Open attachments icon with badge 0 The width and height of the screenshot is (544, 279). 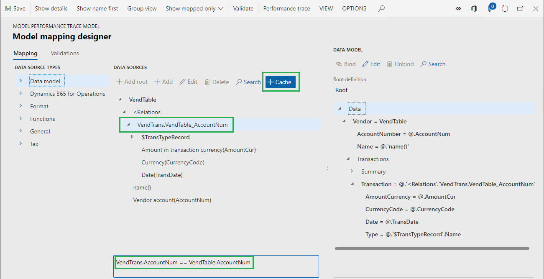click(491, 8)
